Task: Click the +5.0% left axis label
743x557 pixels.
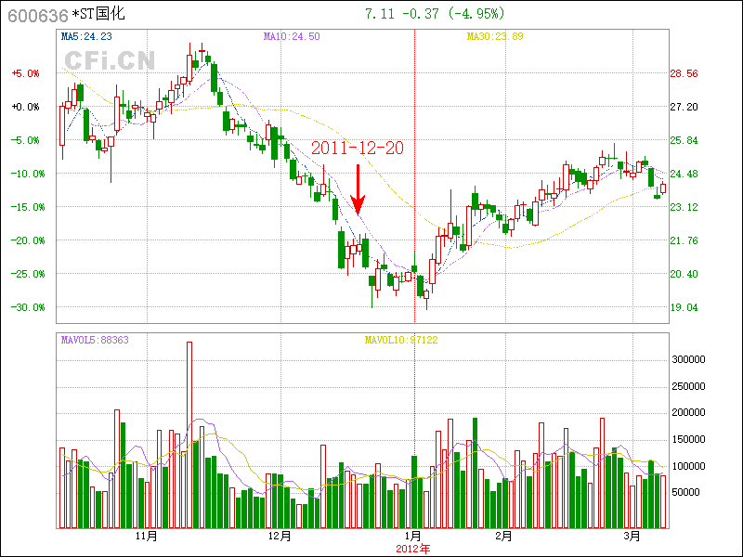Action: [25, 73]
